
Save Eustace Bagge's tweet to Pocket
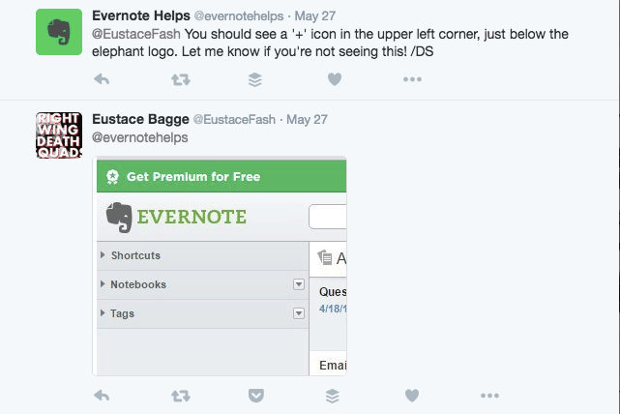[256, 396]
